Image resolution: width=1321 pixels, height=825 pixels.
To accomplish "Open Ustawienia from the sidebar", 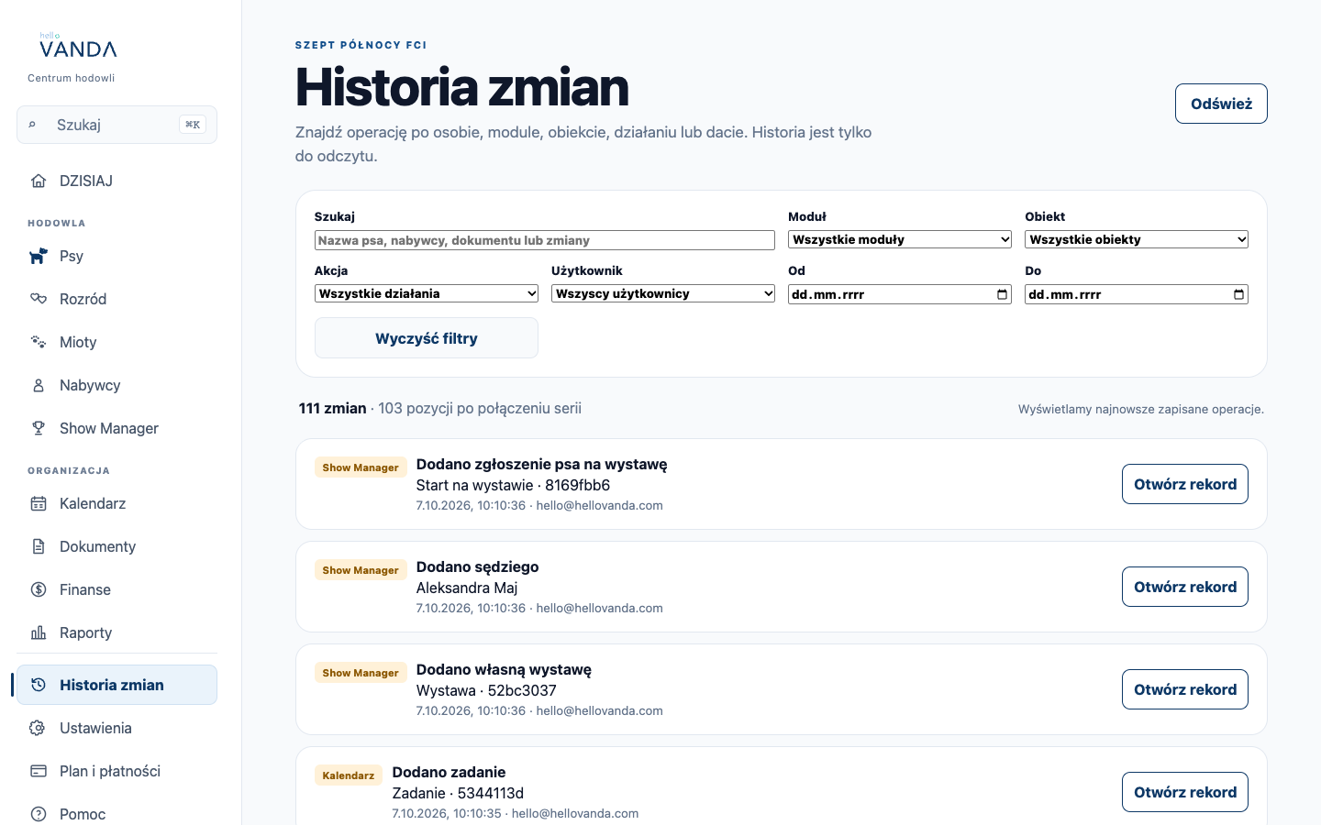I will pos(117,728).
